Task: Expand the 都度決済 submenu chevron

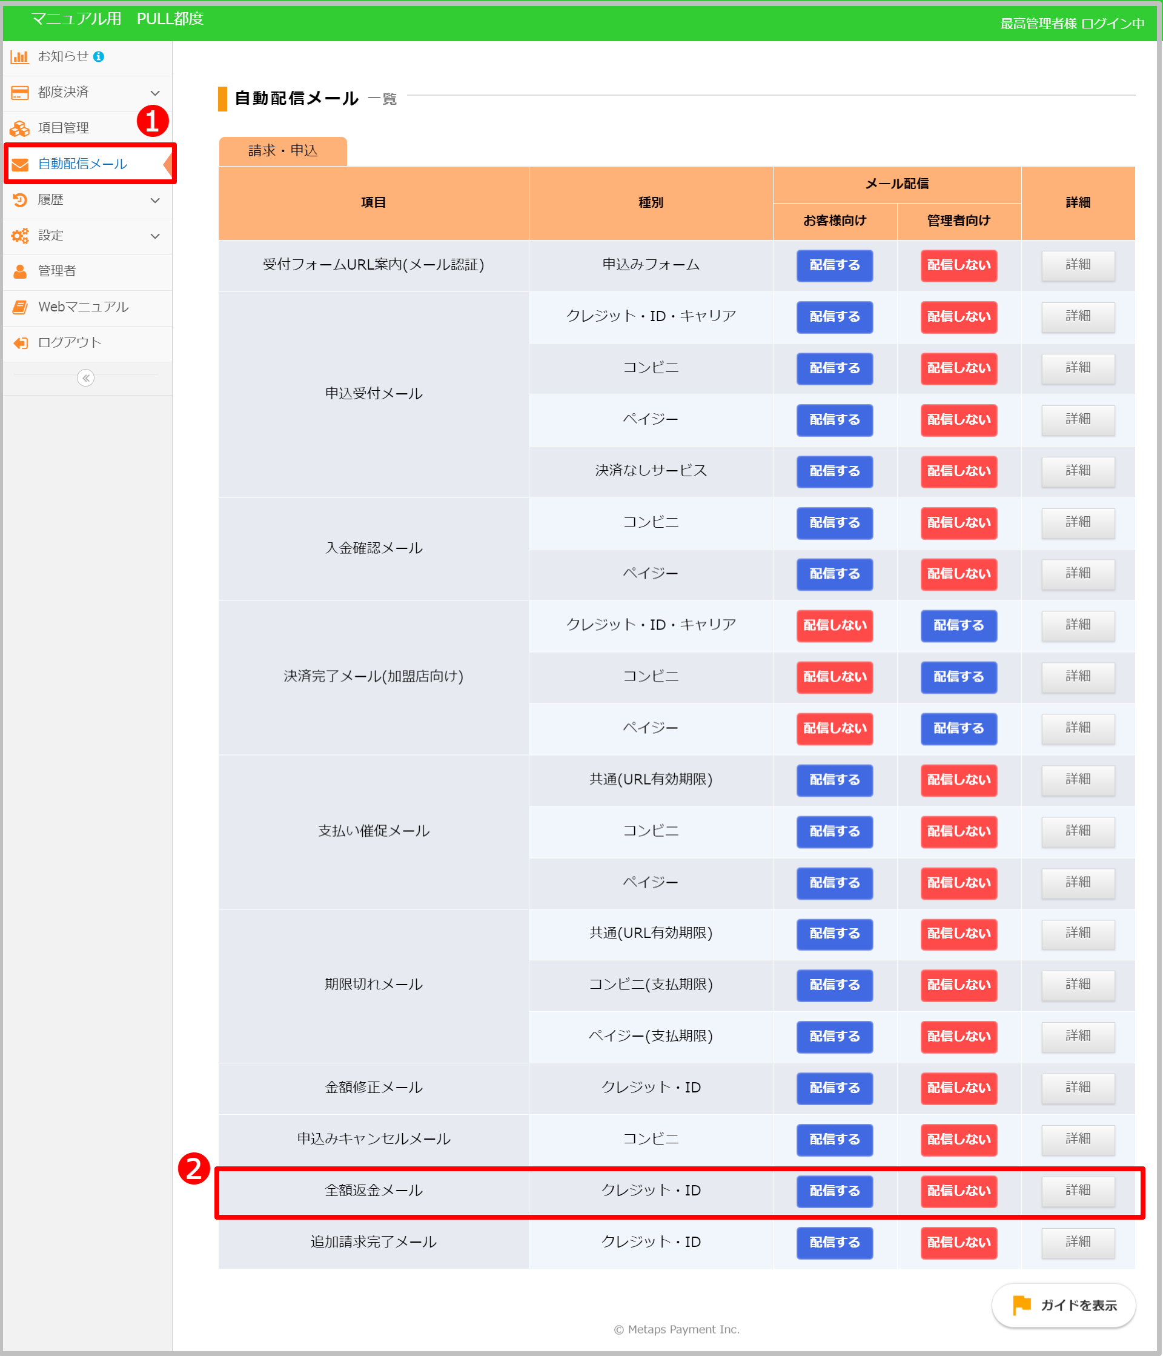Action: coord(155,93)
